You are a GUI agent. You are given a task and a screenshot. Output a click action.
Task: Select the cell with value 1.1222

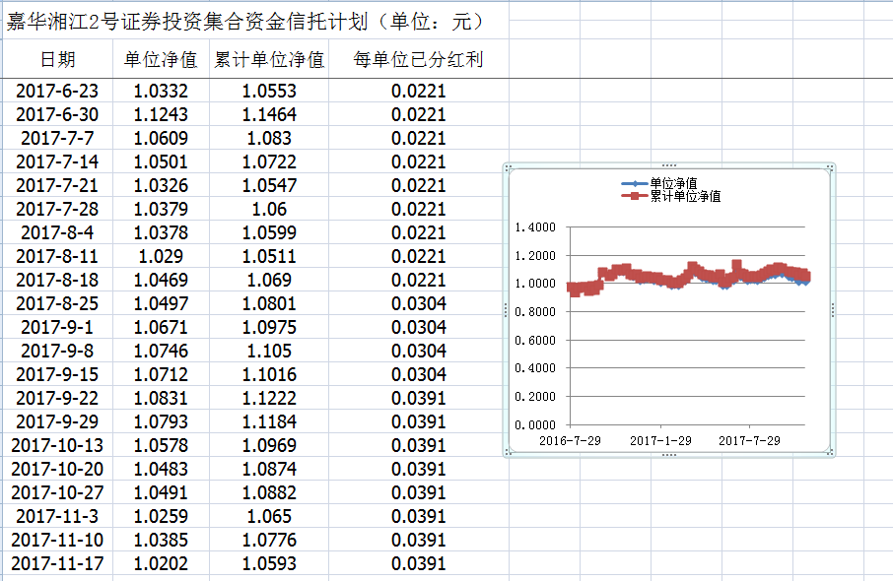coord(269,398)
